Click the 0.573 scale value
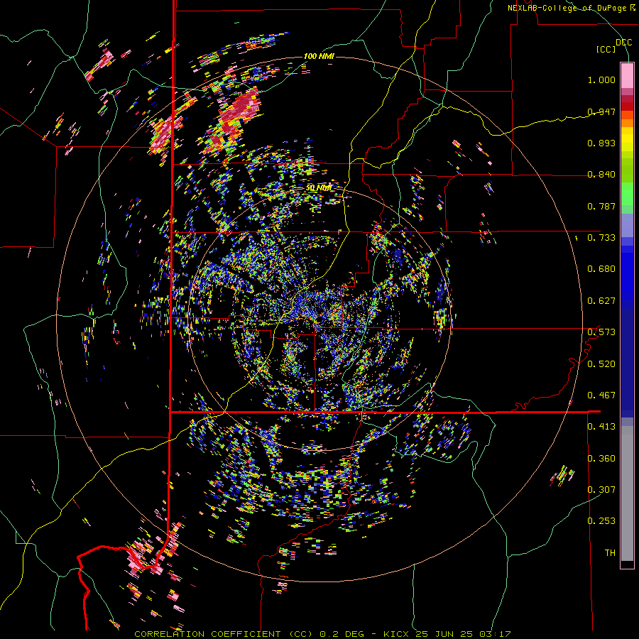 (601, 332)
